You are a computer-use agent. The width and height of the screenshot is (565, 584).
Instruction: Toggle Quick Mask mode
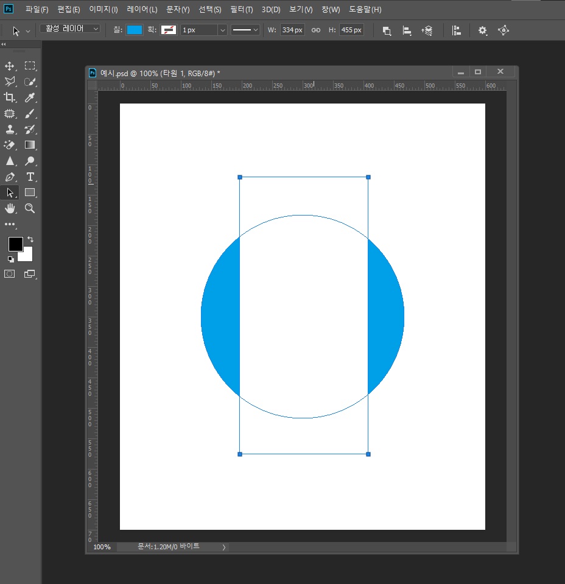10,274
